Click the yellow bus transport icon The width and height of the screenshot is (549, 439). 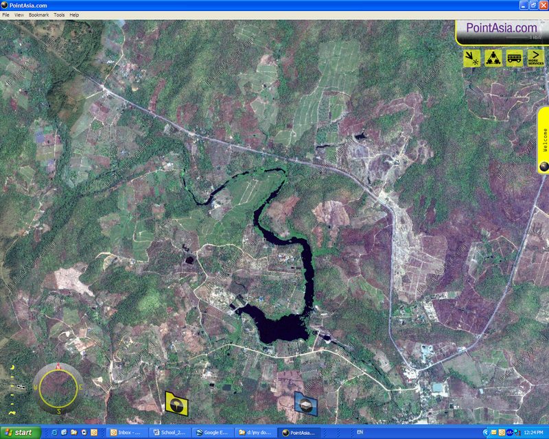514,58
